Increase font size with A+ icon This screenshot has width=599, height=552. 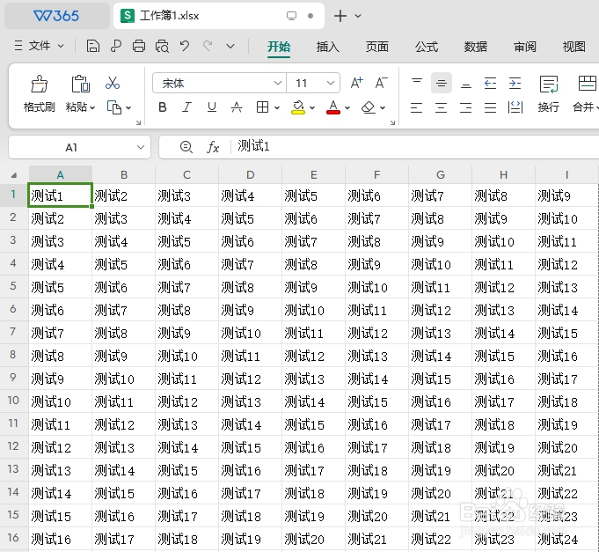357,83
